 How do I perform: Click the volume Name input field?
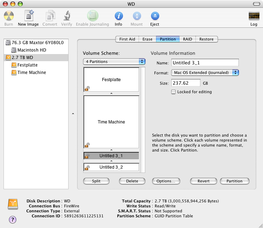point(205,63)
